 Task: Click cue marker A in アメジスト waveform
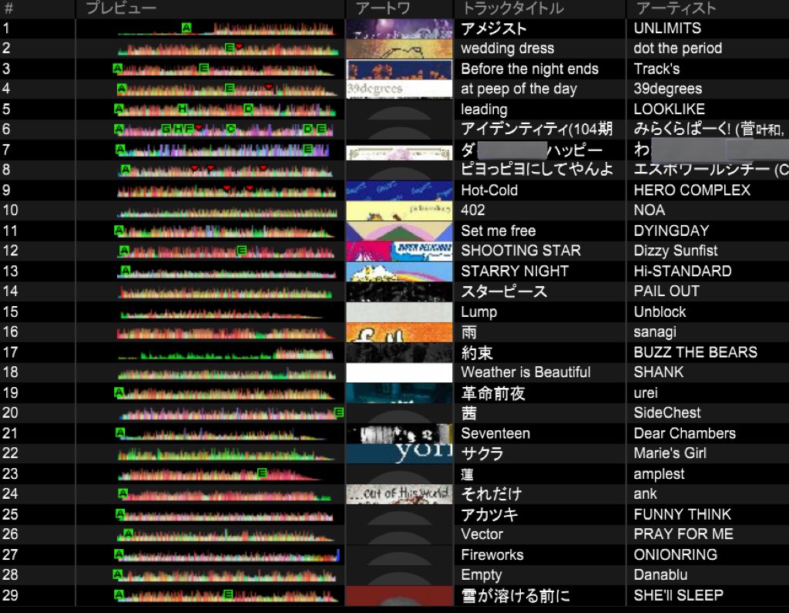click(x=186, y=28)
